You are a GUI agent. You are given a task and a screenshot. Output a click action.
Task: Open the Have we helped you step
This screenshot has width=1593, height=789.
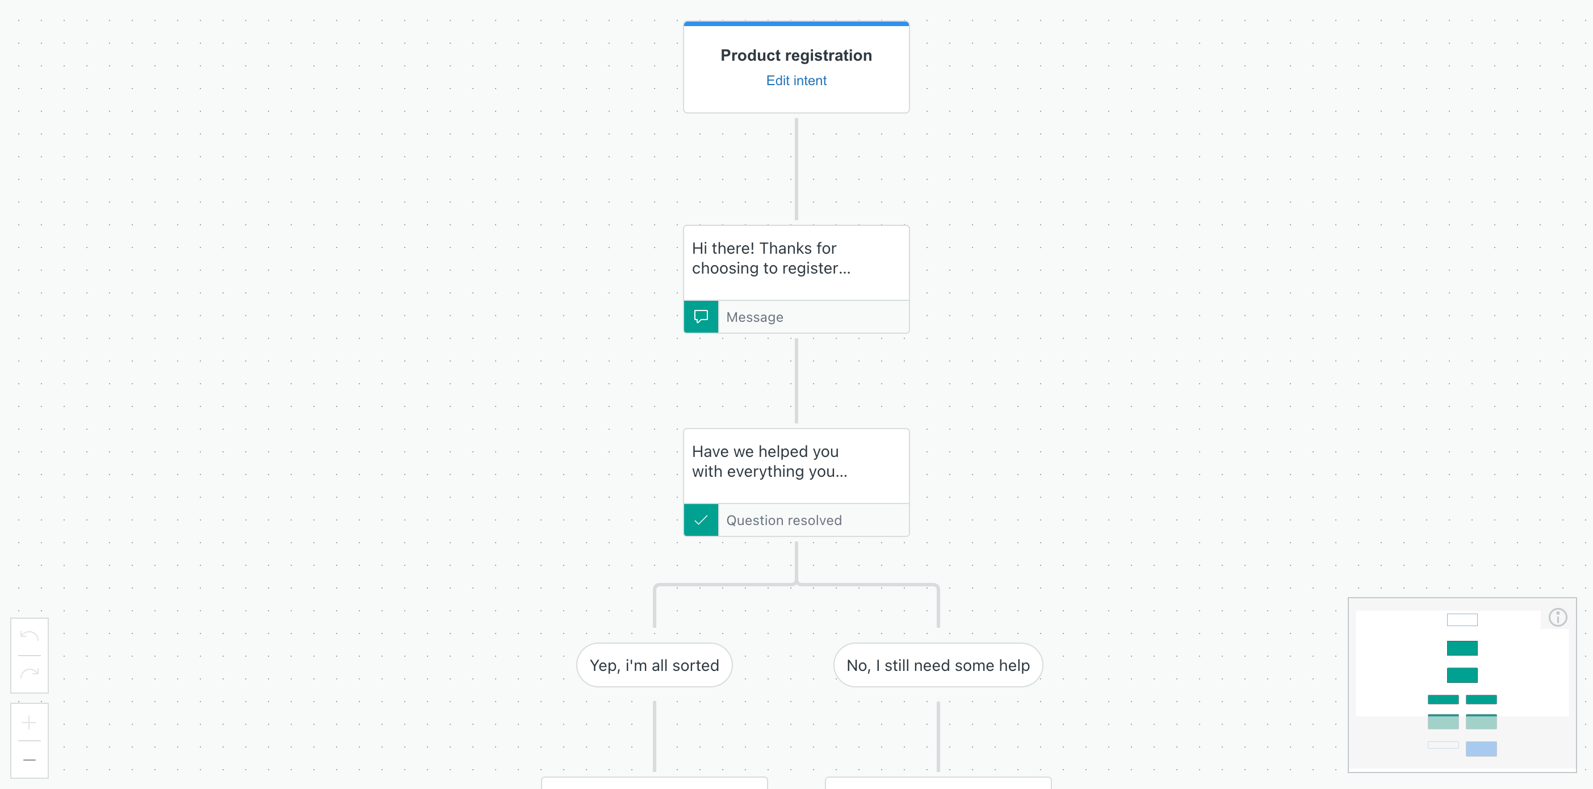click(796, 465)
